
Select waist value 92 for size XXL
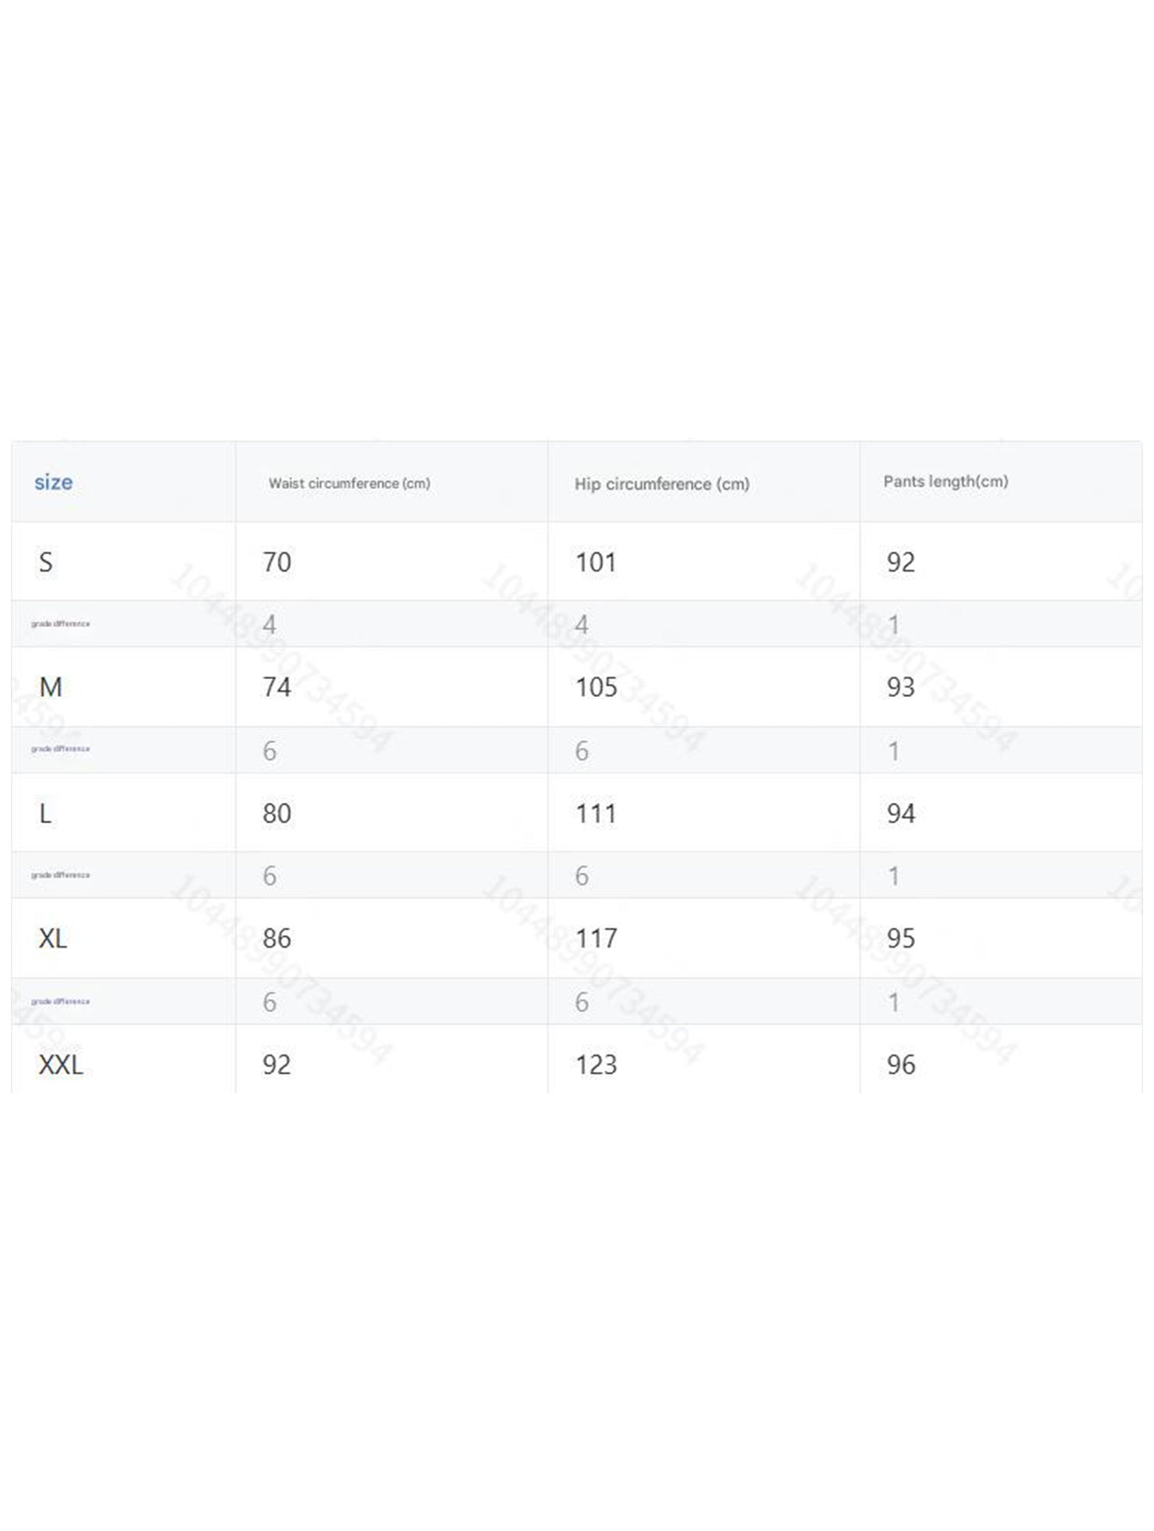click(x=277, y=1065)
